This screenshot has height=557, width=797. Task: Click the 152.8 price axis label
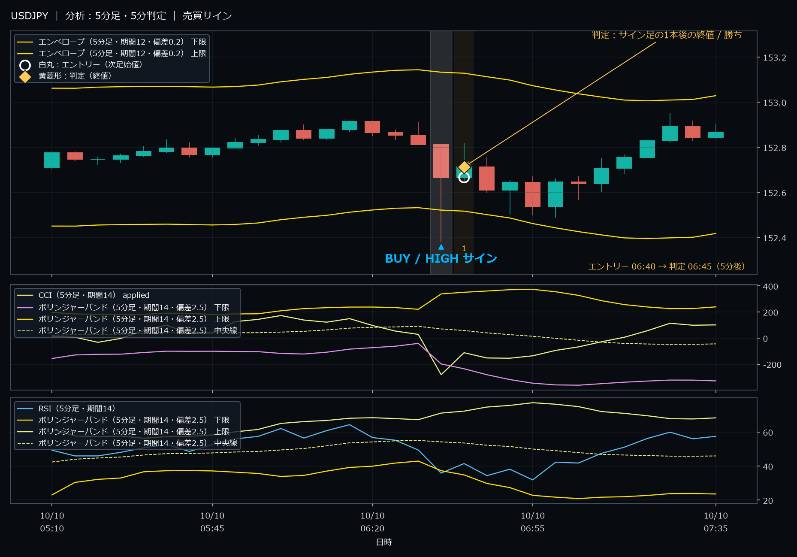pyautogui.click(x=774, y=148)
